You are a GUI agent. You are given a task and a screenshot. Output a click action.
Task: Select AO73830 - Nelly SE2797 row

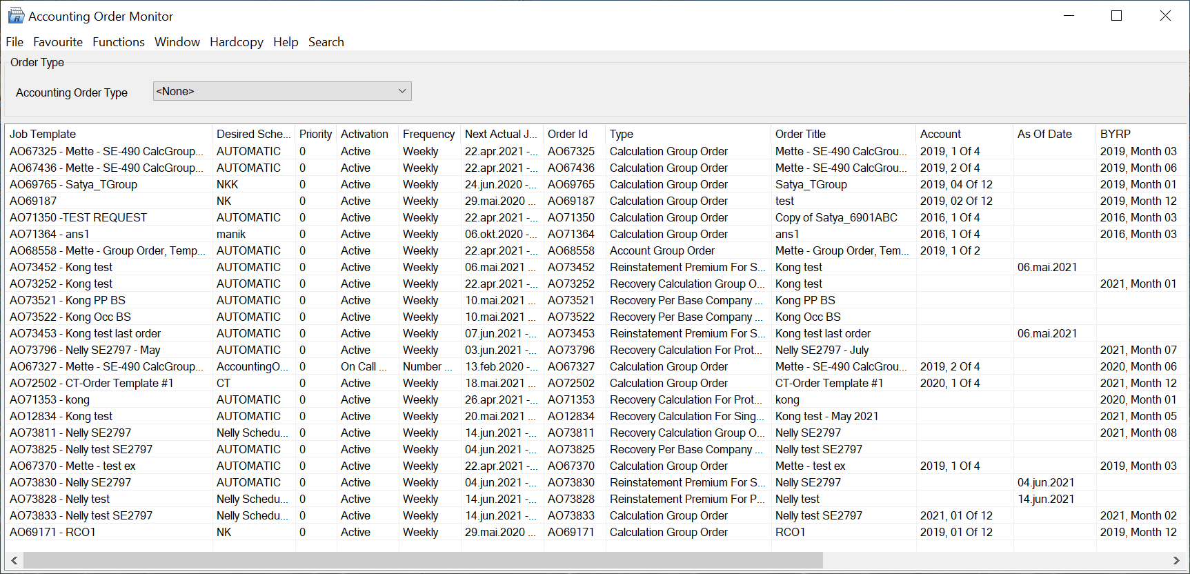point(595,482)
